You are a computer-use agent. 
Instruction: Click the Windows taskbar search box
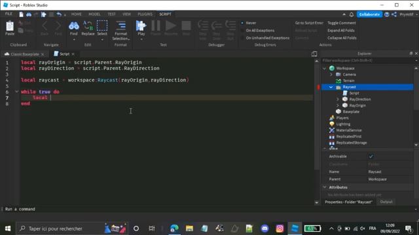71,228
